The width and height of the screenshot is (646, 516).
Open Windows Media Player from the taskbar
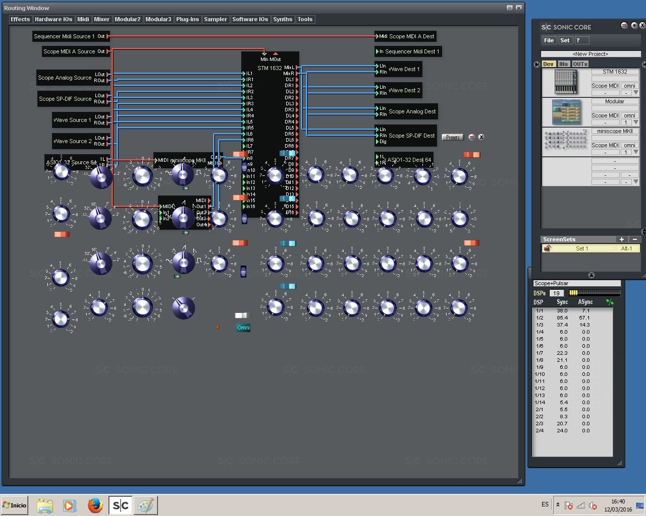click(x=70, y=505)
